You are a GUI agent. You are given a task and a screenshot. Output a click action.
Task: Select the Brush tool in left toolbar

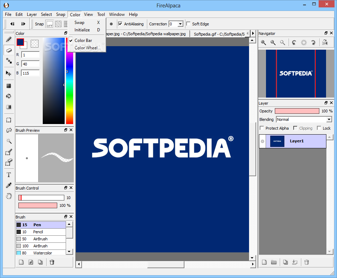(x=8, y=39)
